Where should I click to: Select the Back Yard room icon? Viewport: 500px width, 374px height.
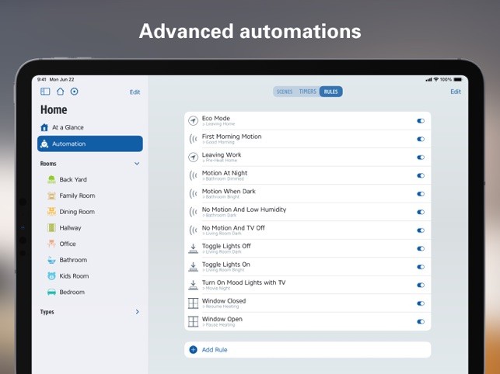coord(51,179)
